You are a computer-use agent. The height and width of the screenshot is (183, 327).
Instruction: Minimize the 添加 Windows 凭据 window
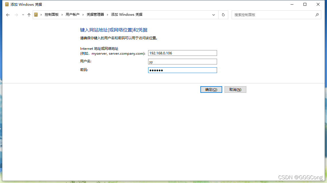pyautogui.click(x=292, y=4)
